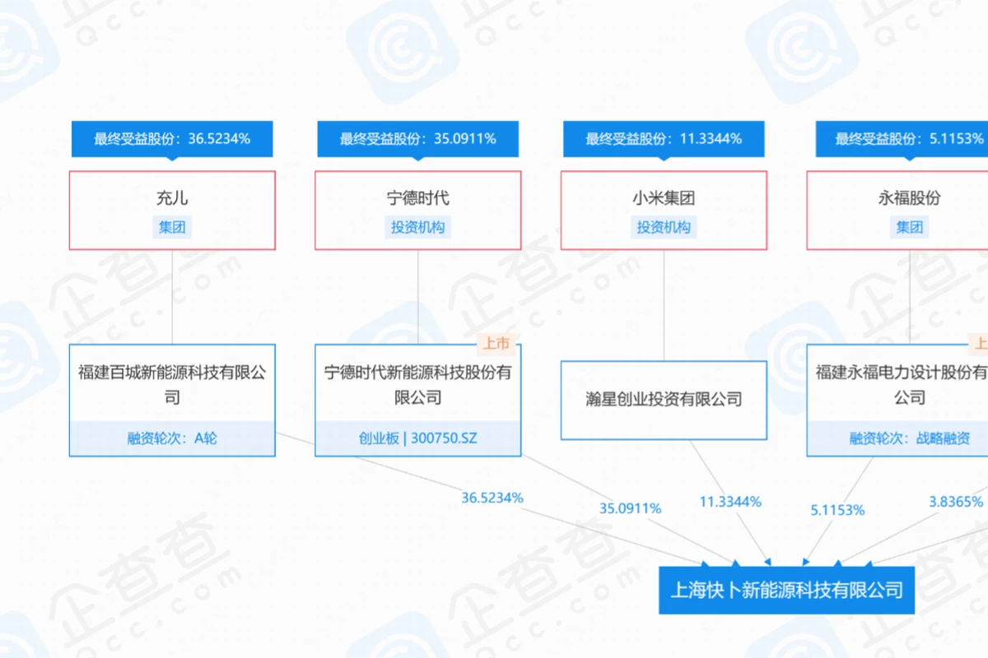This screenshot has height=658, width=988.
Task: Click 最终受益股份 5.1153% label
Action: click(902, 139)
